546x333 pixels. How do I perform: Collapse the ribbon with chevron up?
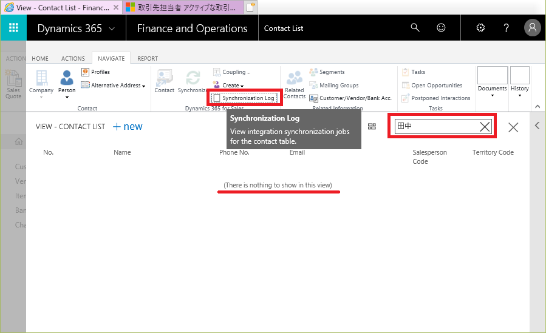tap(537, 106)
